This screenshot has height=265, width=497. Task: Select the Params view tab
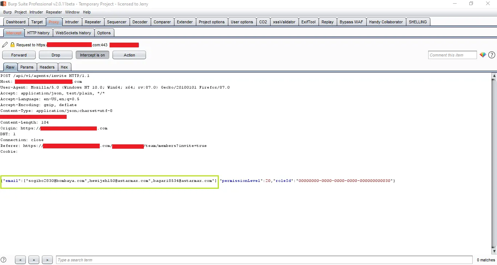(27, 67)
